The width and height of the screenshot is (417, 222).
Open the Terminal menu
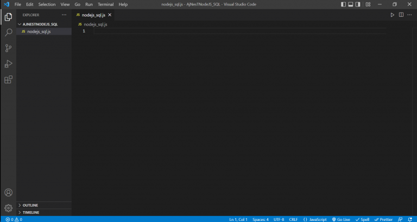click(x=105, y=4)
